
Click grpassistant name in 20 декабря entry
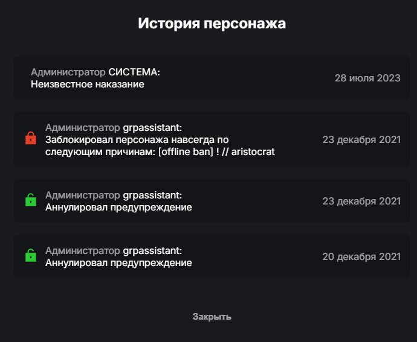152,250
